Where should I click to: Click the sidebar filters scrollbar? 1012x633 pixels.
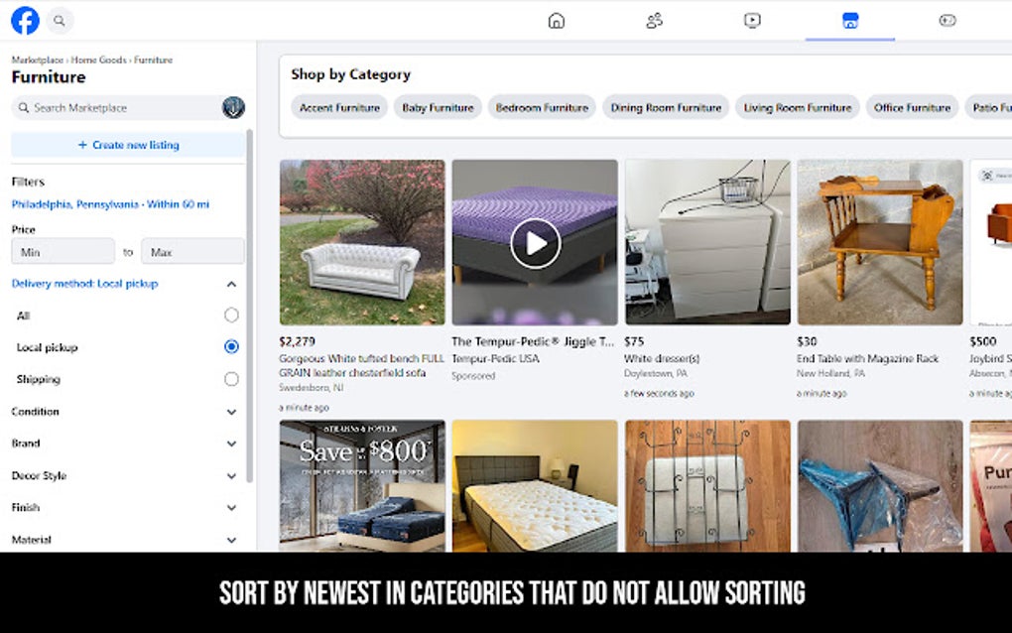click(249, 307)
